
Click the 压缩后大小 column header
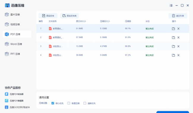tap(105, 21)
